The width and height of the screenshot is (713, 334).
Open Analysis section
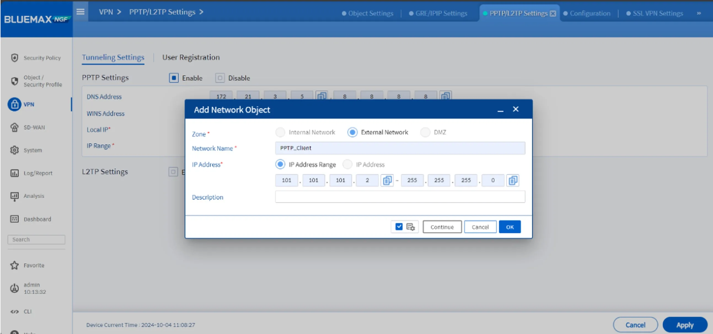[x=27, y=196]
